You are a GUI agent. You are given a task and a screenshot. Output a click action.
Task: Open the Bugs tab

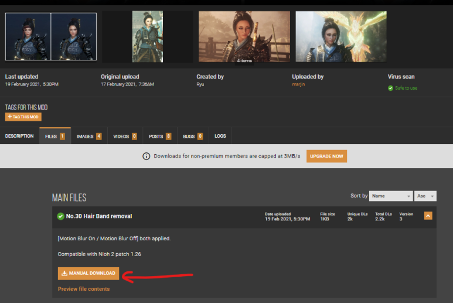(x=193, y=136)
